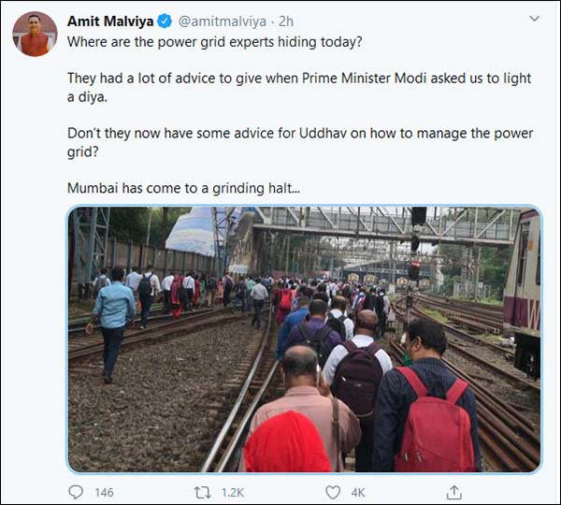Open the share tweet icon

pos(455,492)
